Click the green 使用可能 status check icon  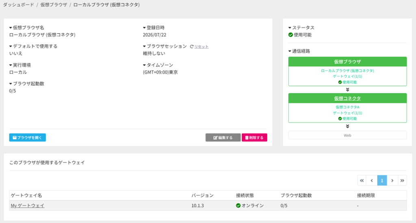tap(290, 35)
